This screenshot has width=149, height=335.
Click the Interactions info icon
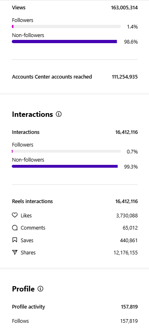59,114
